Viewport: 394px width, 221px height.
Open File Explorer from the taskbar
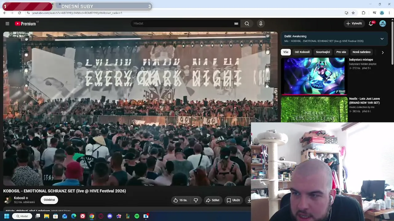coord(46,216)
